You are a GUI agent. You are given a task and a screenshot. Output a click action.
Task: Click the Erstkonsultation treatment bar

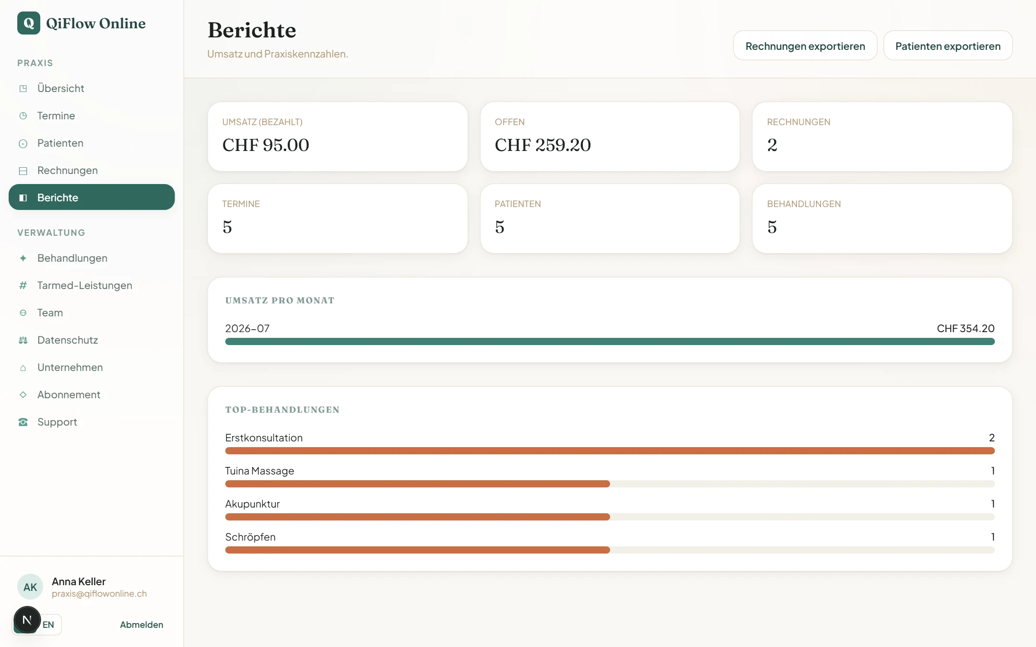[x=610, y=451]
